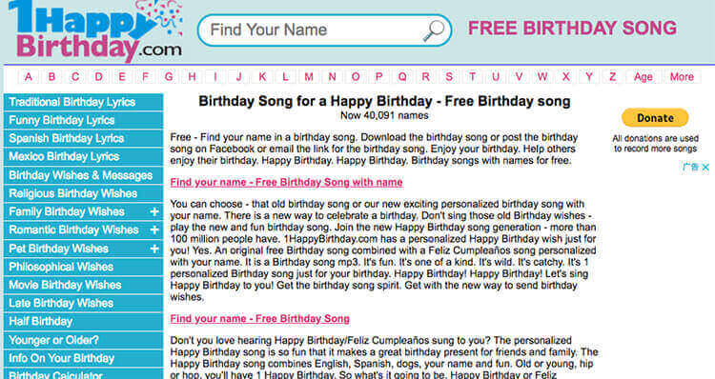The image size is (715, 379).
Task: Open the Age tab in the alphabet bar
Action: point(643,76)
